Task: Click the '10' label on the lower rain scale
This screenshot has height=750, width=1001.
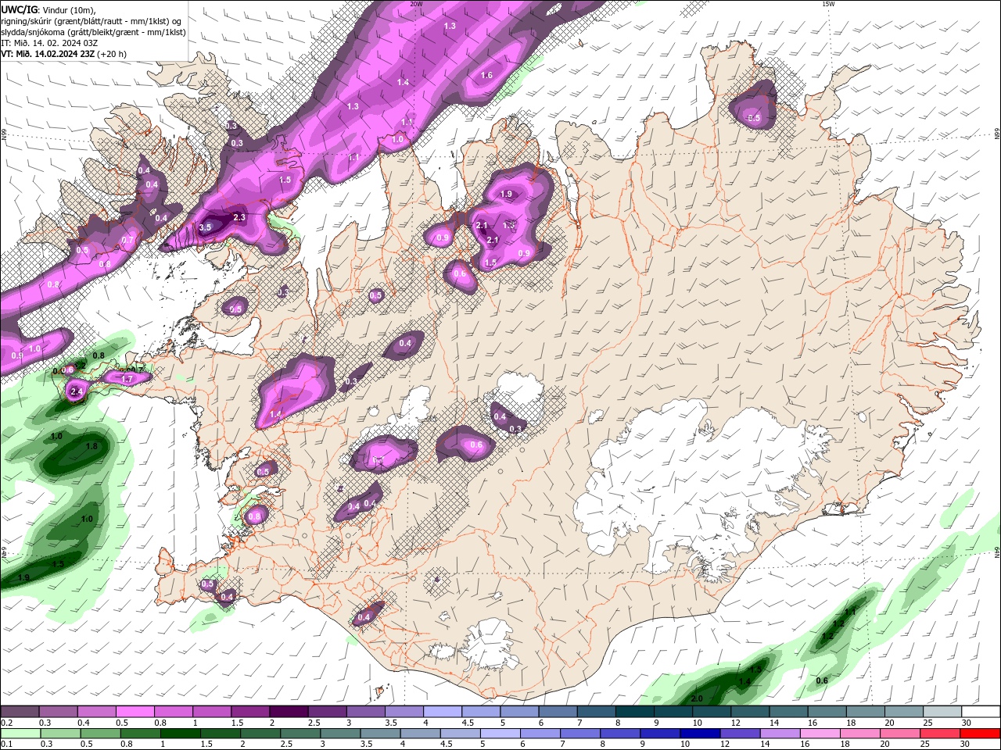Action: [x=685, y=744]
